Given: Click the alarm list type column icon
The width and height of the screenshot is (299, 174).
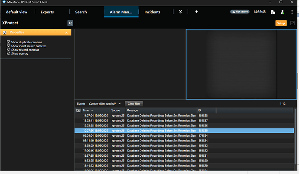Looking at the screenshot, I should click(x=78, y=110).
